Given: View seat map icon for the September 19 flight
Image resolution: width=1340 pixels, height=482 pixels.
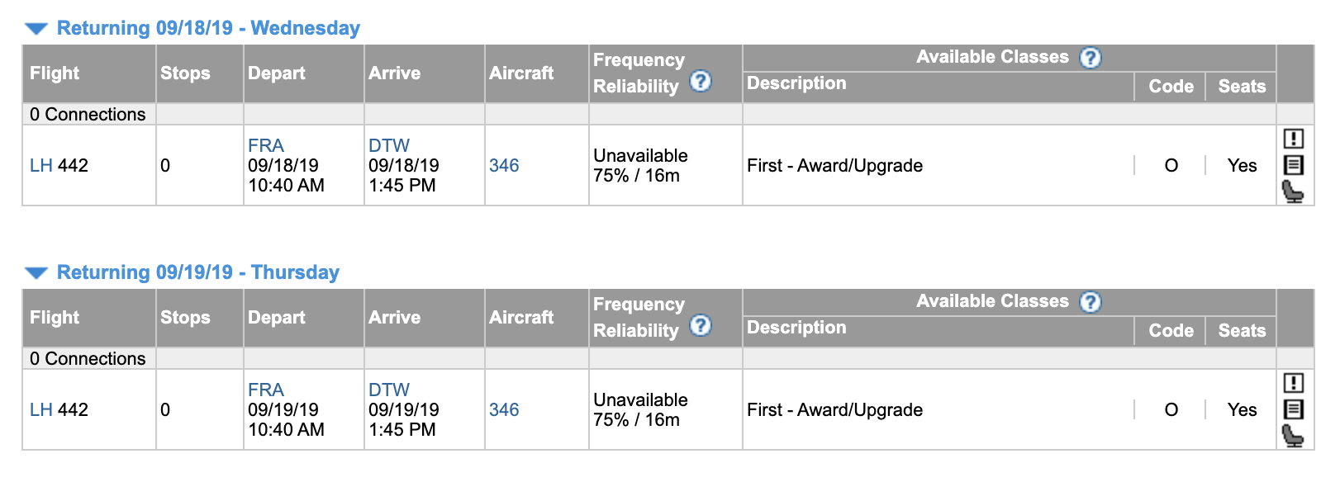Looking at the screenshot, I should 1294,435.
